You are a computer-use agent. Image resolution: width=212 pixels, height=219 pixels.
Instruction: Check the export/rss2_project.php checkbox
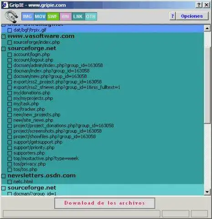[10, 82]
